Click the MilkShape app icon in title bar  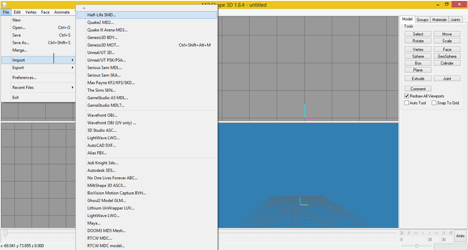4,5
